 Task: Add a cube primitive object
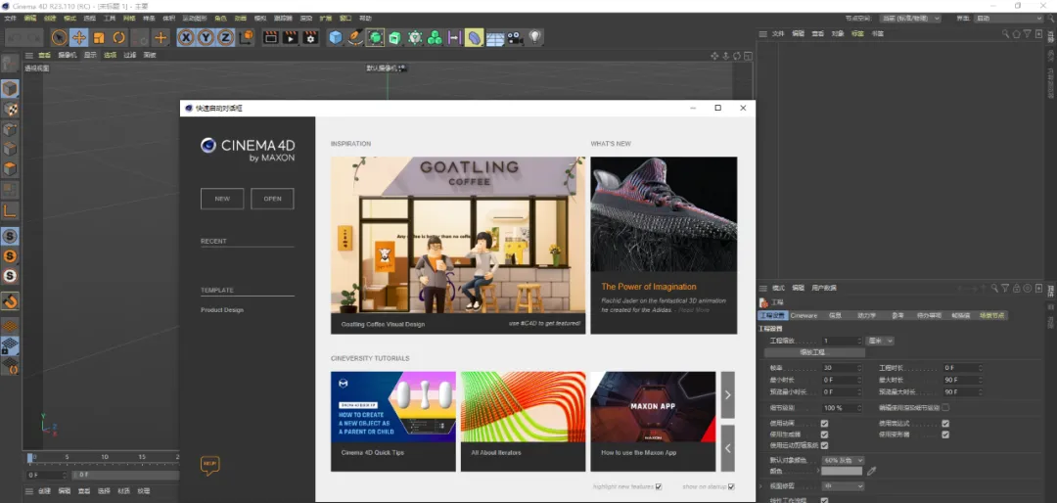(x=335, y=38)
